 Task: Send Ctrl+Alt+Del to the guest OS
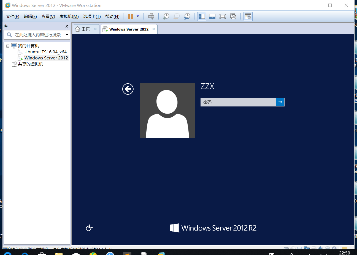tap(152, 17)
